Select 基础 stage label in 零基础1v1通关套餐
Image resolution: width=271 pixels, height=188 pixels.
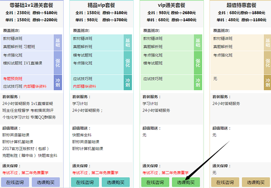point(58,43)
